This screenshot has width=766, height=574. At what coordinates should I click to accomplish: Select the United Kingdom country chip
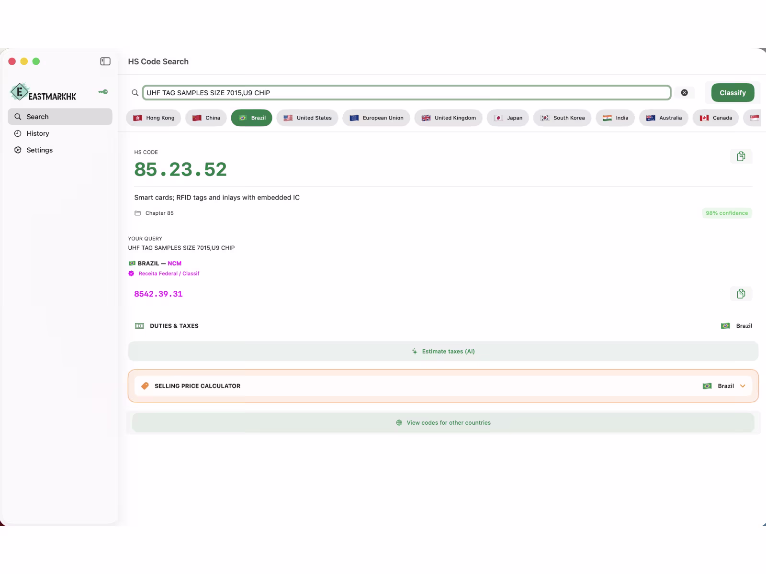(449, 118)
